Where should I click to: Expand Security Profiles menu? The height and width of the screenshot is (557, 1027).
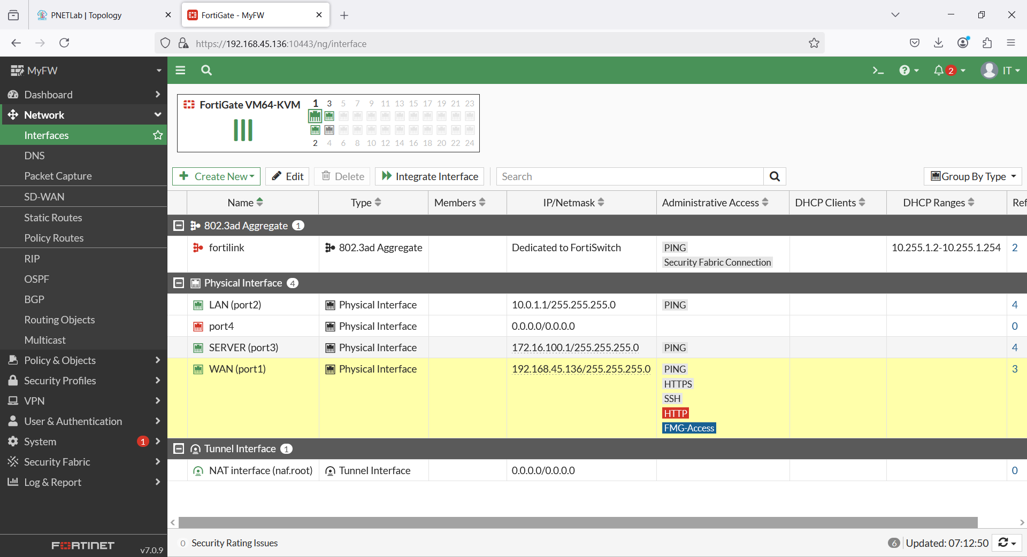(x=83, y=381)
